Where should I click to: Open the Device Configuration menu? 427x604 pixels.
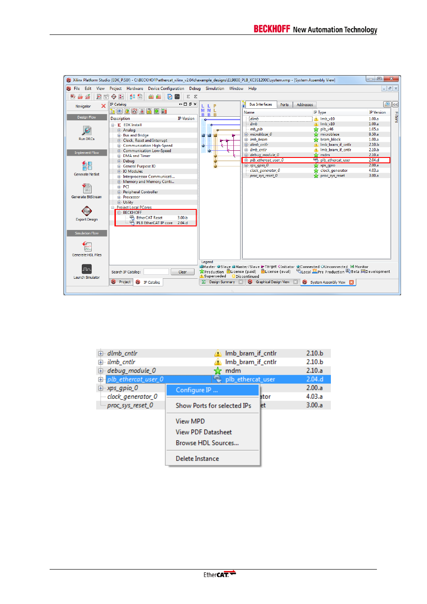(166, 89)
